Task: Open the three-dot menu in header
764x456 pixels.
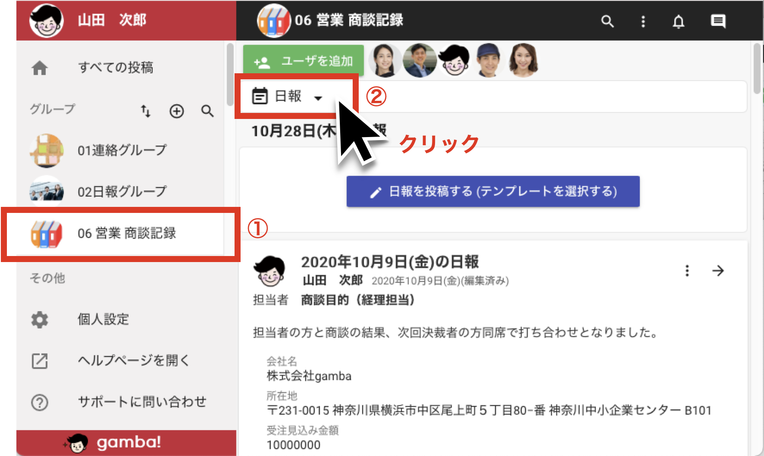Action: click(x=643, y=21)
